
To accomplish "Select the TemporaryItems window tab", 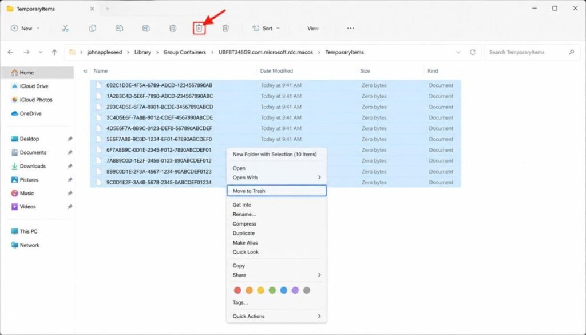I will click(x=50, y=9).
